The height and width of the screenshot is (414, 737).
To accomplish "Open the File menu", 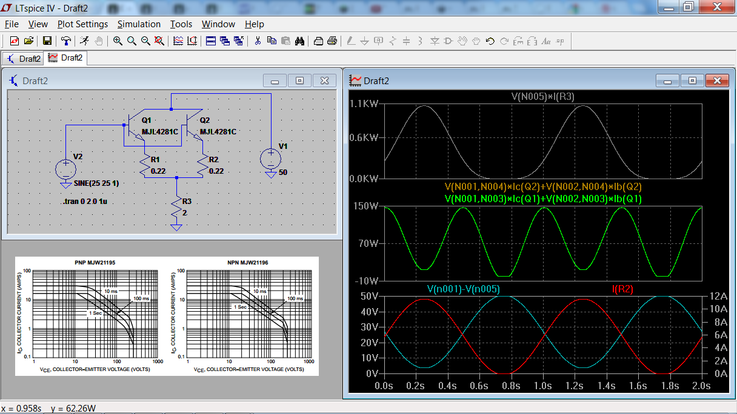I will tap(12, 24).
